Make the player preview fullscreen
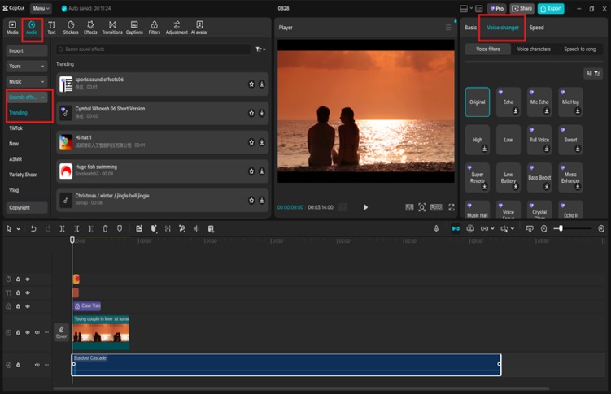 [x=450, y=207]
